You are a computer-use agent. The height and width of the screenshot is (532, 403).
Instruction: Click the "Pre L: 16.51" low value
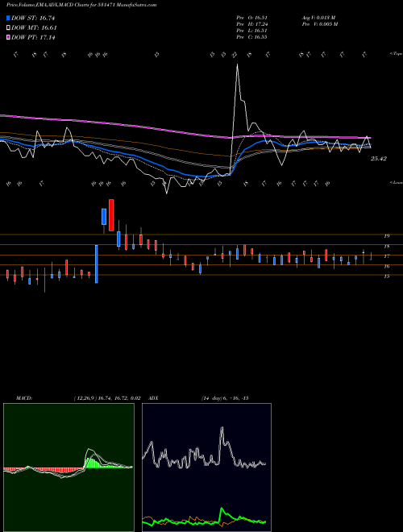point(252,31)
